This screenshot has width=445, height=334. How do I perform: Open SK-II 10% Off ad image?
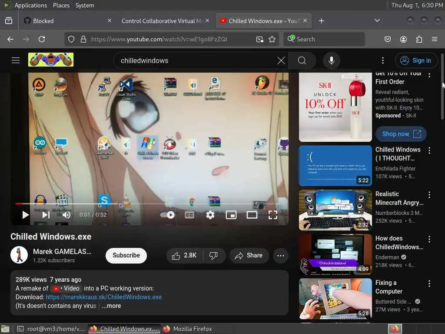(x=335, y=107)
